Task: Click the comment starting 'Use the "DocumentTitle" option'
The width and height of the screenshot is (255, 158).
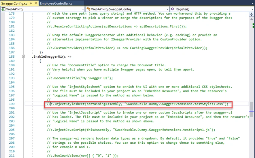Action: coord(106,65)
